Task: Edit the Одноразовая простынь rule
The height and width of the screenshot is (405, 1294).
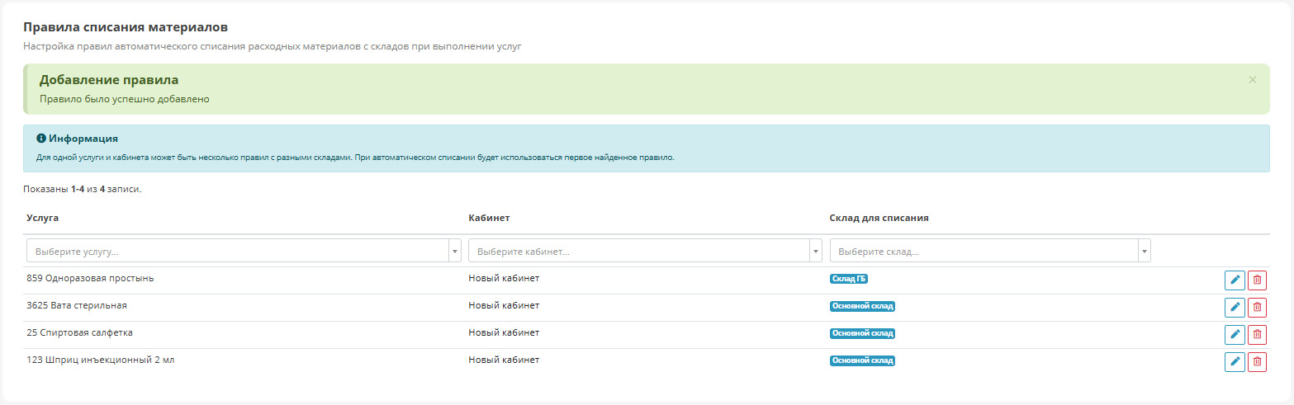Action: point(1235,280)
